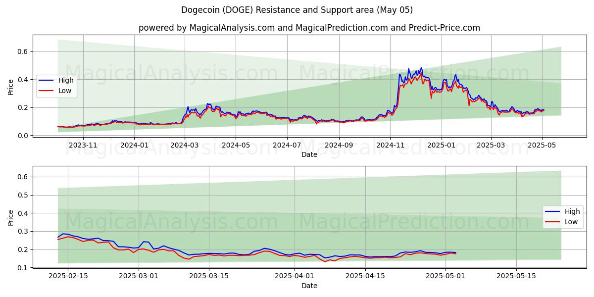This screenshot has width=594, height=297.
Task: Click the 'Price' axis label of top chart
Action: (x=11, y=87)
